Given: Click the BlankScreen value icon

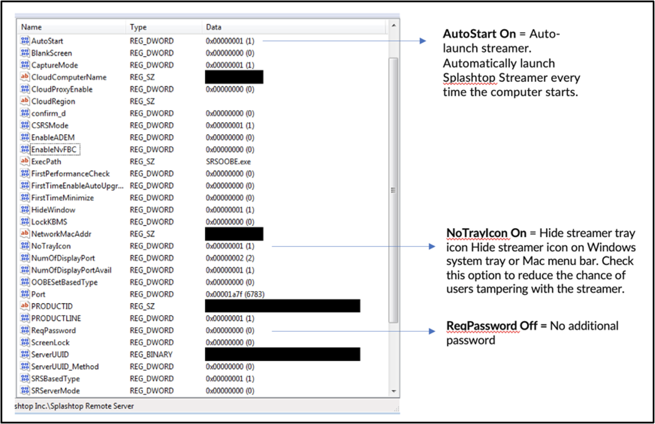Looking at the screenshot, I should (x=25, y=53).
